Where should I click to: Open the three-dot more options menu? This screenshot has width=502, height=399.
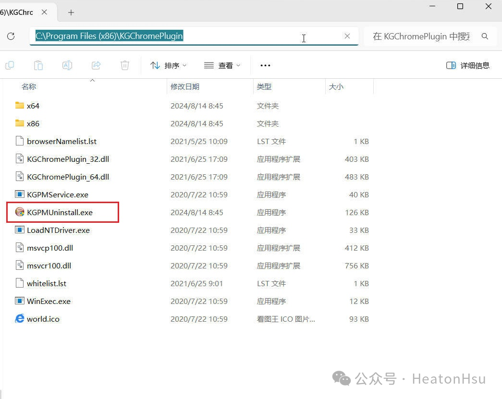coord(265,65)
